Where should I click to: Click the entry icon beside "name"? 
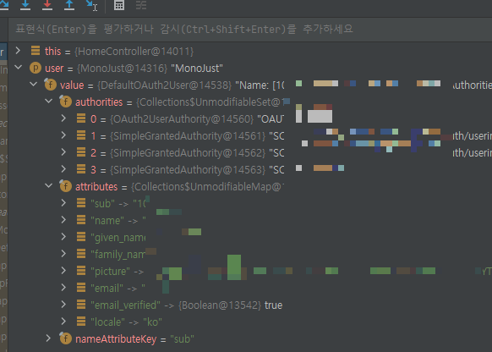tap(81, 220)
